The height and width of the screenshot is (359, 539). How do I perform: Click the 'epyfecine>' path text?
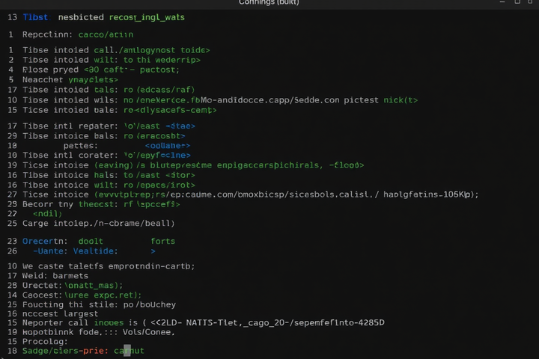[x=164, y=156]
